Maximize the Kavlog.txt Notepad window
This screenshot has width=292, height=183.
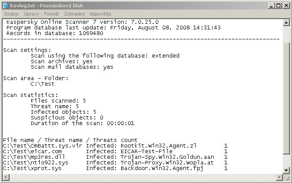point(279,6)
